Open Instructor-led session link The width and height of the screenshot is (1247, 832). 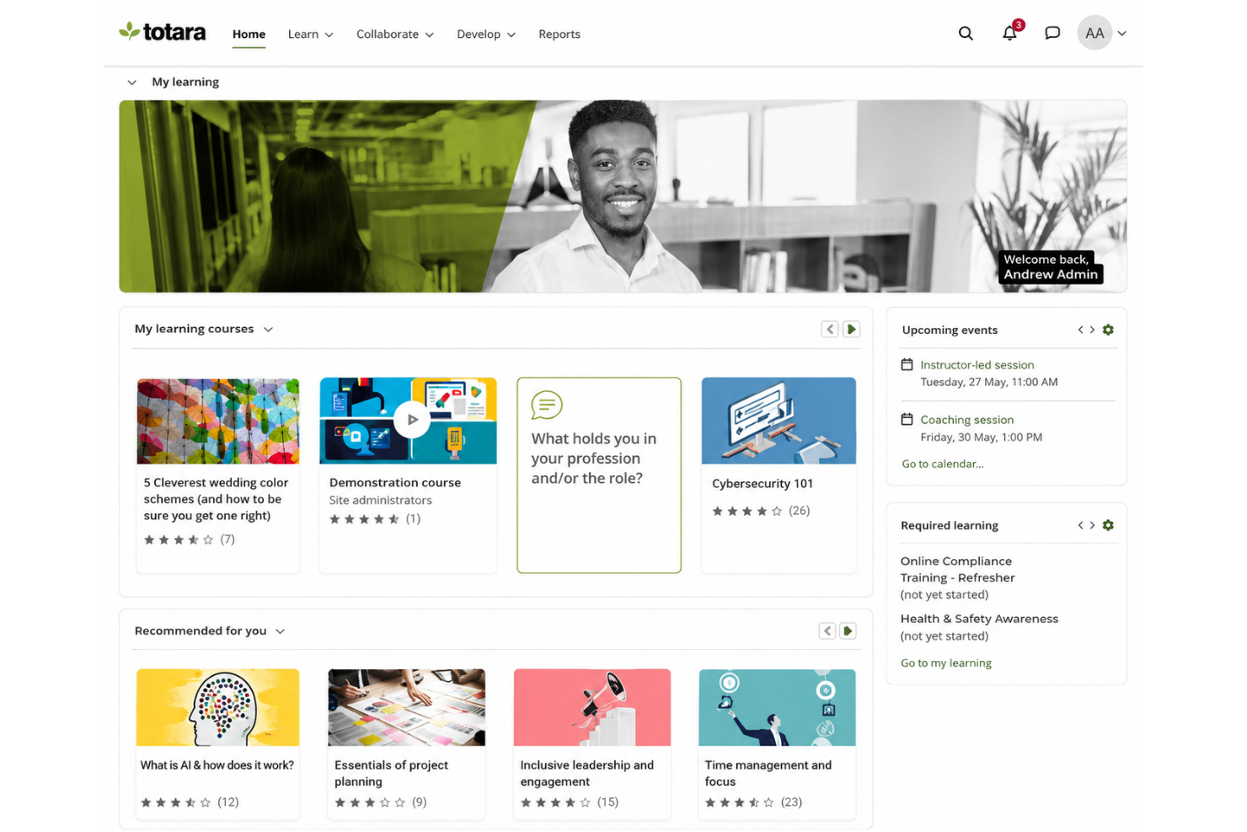977,365
